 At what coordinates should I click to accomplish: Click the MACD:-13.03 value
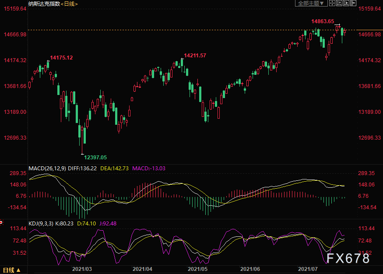(x=149, y=168)
